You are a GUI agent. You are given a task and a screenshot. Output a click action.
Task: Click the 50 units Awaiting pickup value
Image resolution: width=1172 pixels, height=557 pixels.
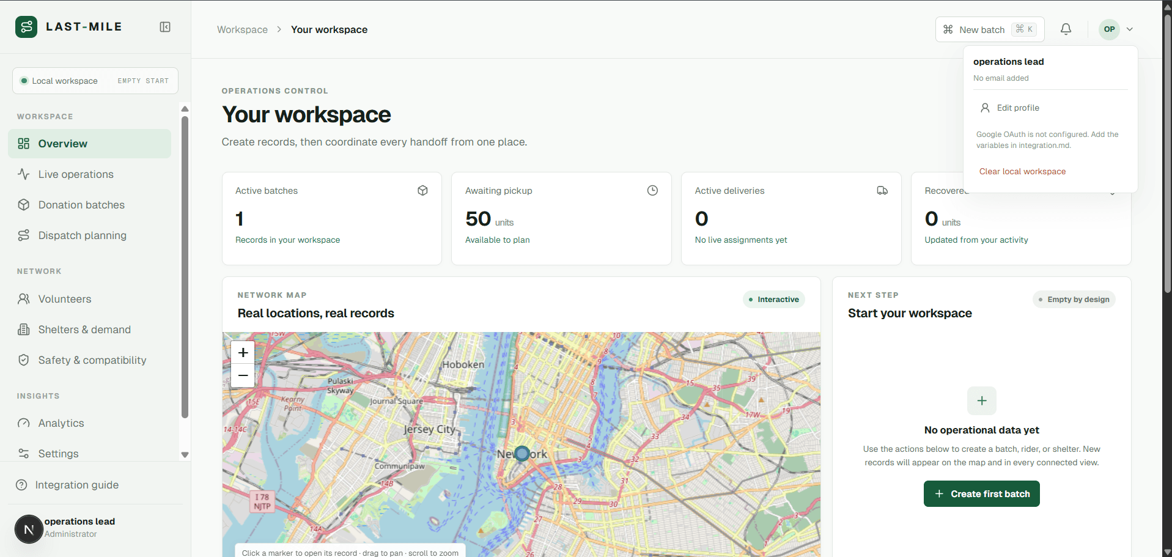[489, 219]
